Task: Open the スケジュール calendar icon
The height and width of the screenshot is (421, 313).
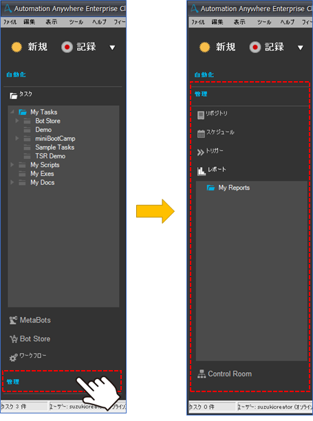Action: point(201,133)
